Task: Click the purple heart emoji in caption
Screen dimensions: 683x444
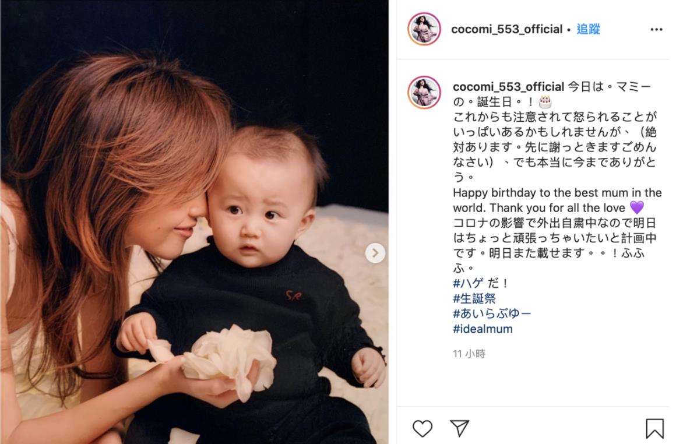Action: coord(636,207)
